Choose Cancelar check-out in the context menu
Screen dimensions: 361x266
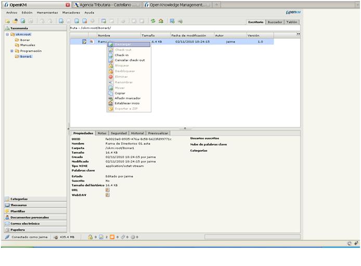(x=129, y=60)
